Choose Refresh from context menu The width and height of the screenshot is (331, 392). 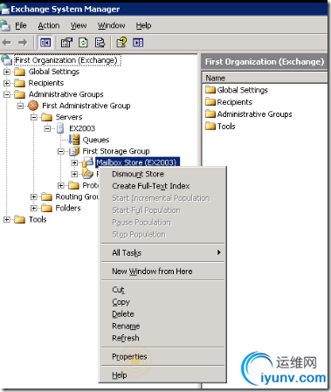tap(163, 338)
